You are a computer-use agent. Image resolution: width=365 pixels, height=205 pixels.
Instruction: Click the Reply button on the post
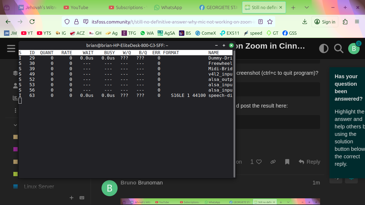tap(309, 162)
